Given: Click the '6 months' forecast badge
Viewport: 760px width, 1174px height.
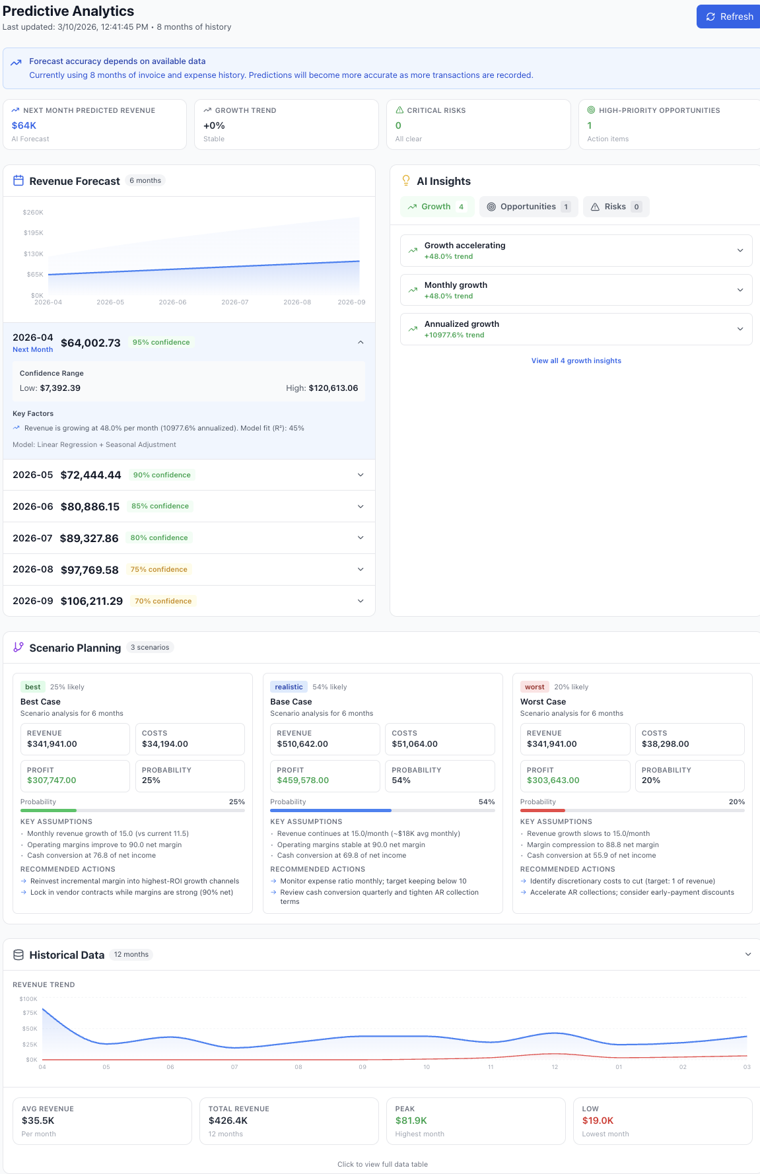Looking at the screenshot, I should (145, 180).
